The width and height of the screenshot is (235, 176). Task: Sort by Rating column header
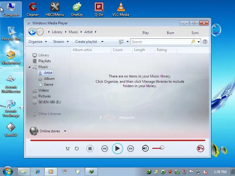click(166, 50)
